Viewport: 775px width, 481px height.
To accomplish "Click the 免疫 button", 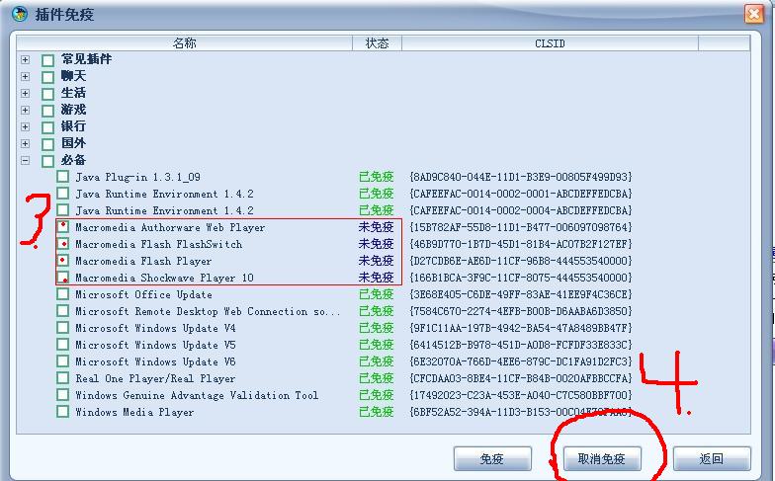I will [492, 458].
